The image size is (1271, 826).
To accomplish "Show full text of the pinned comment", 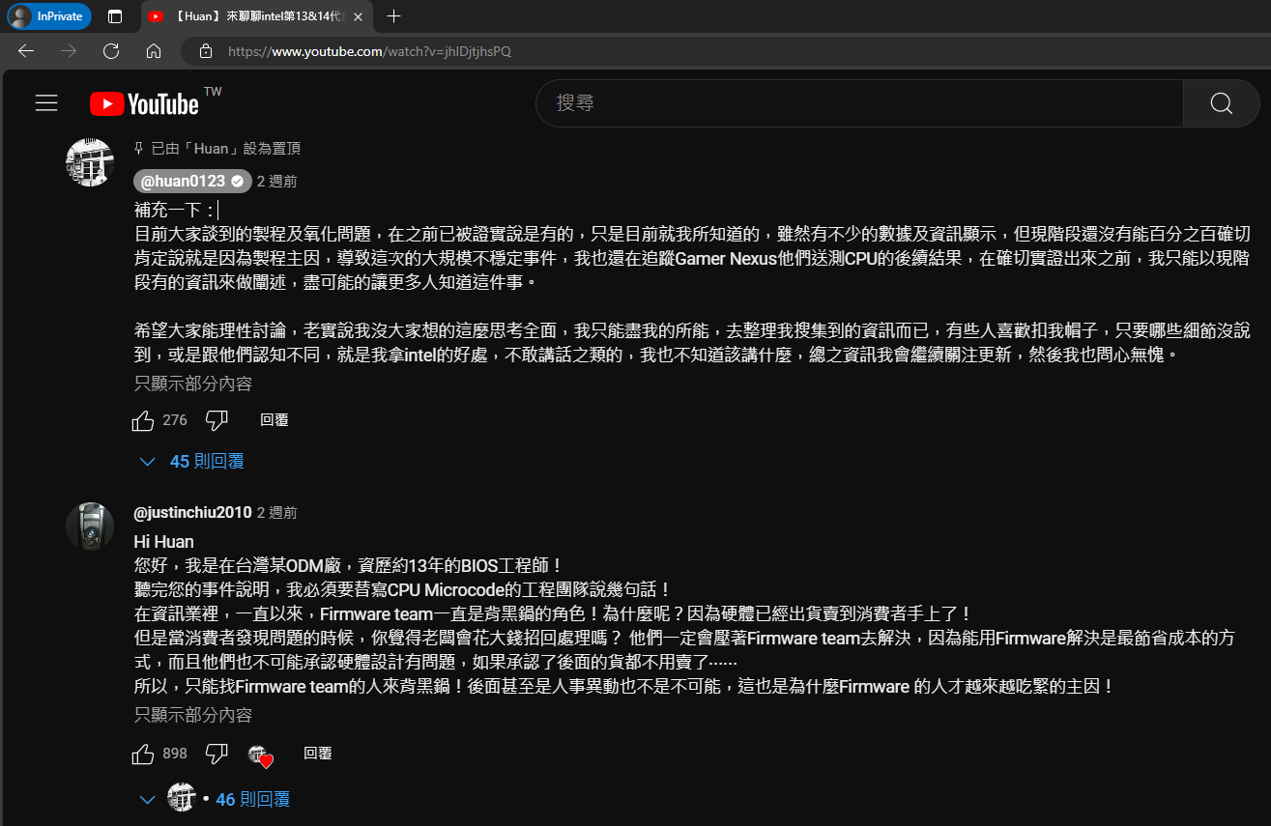I will click(192, 384).
